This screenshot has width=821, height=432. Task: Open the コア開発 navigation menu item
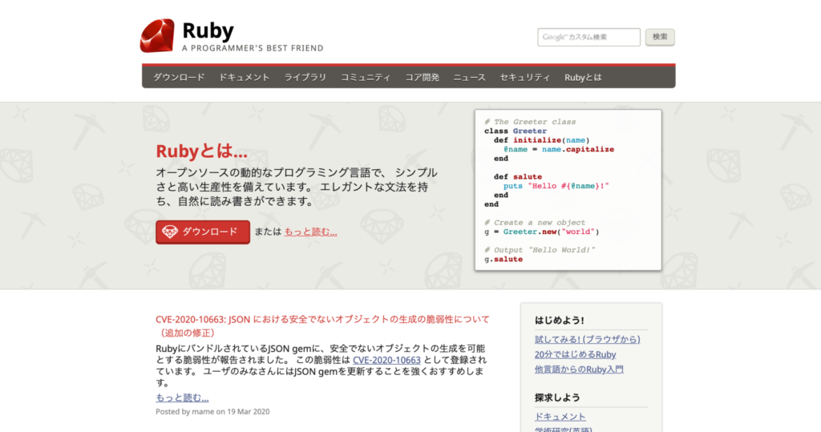(422, 78)
